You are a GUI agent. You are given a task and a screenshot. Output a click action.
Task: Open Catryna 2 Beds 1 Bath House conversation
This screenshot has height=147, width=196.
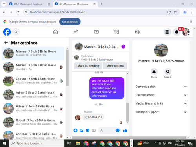[x=33, y=81]
